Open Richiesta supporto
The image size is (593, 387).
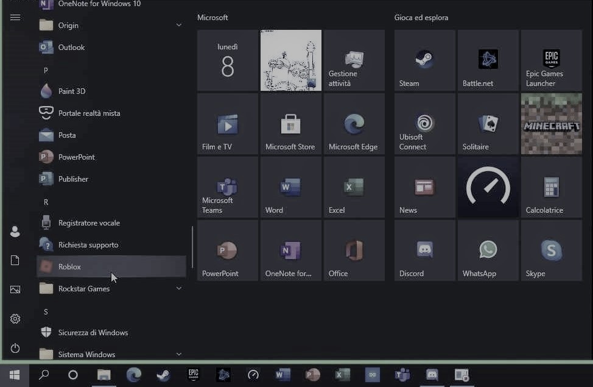(111, 245)
